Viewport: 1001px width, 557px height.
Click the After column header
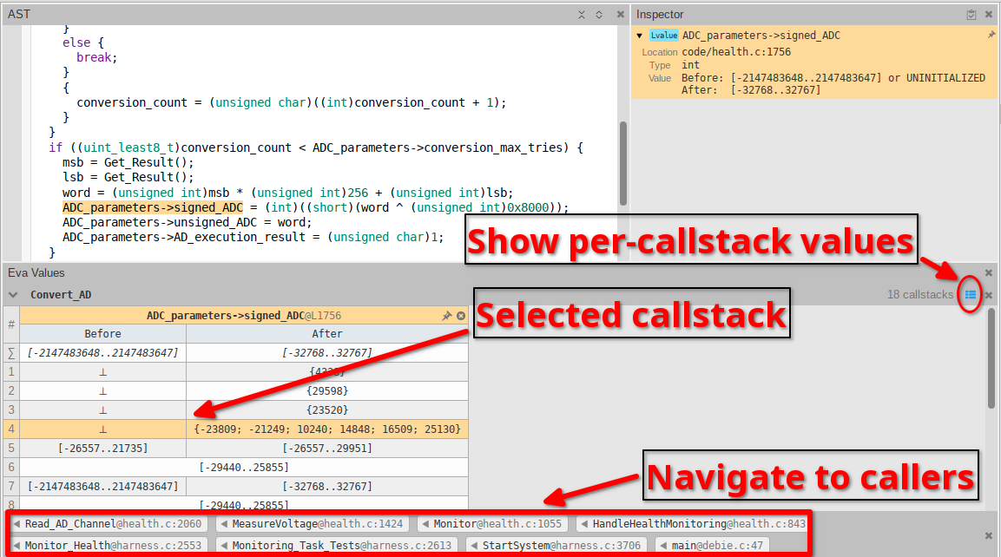point(326,334)
